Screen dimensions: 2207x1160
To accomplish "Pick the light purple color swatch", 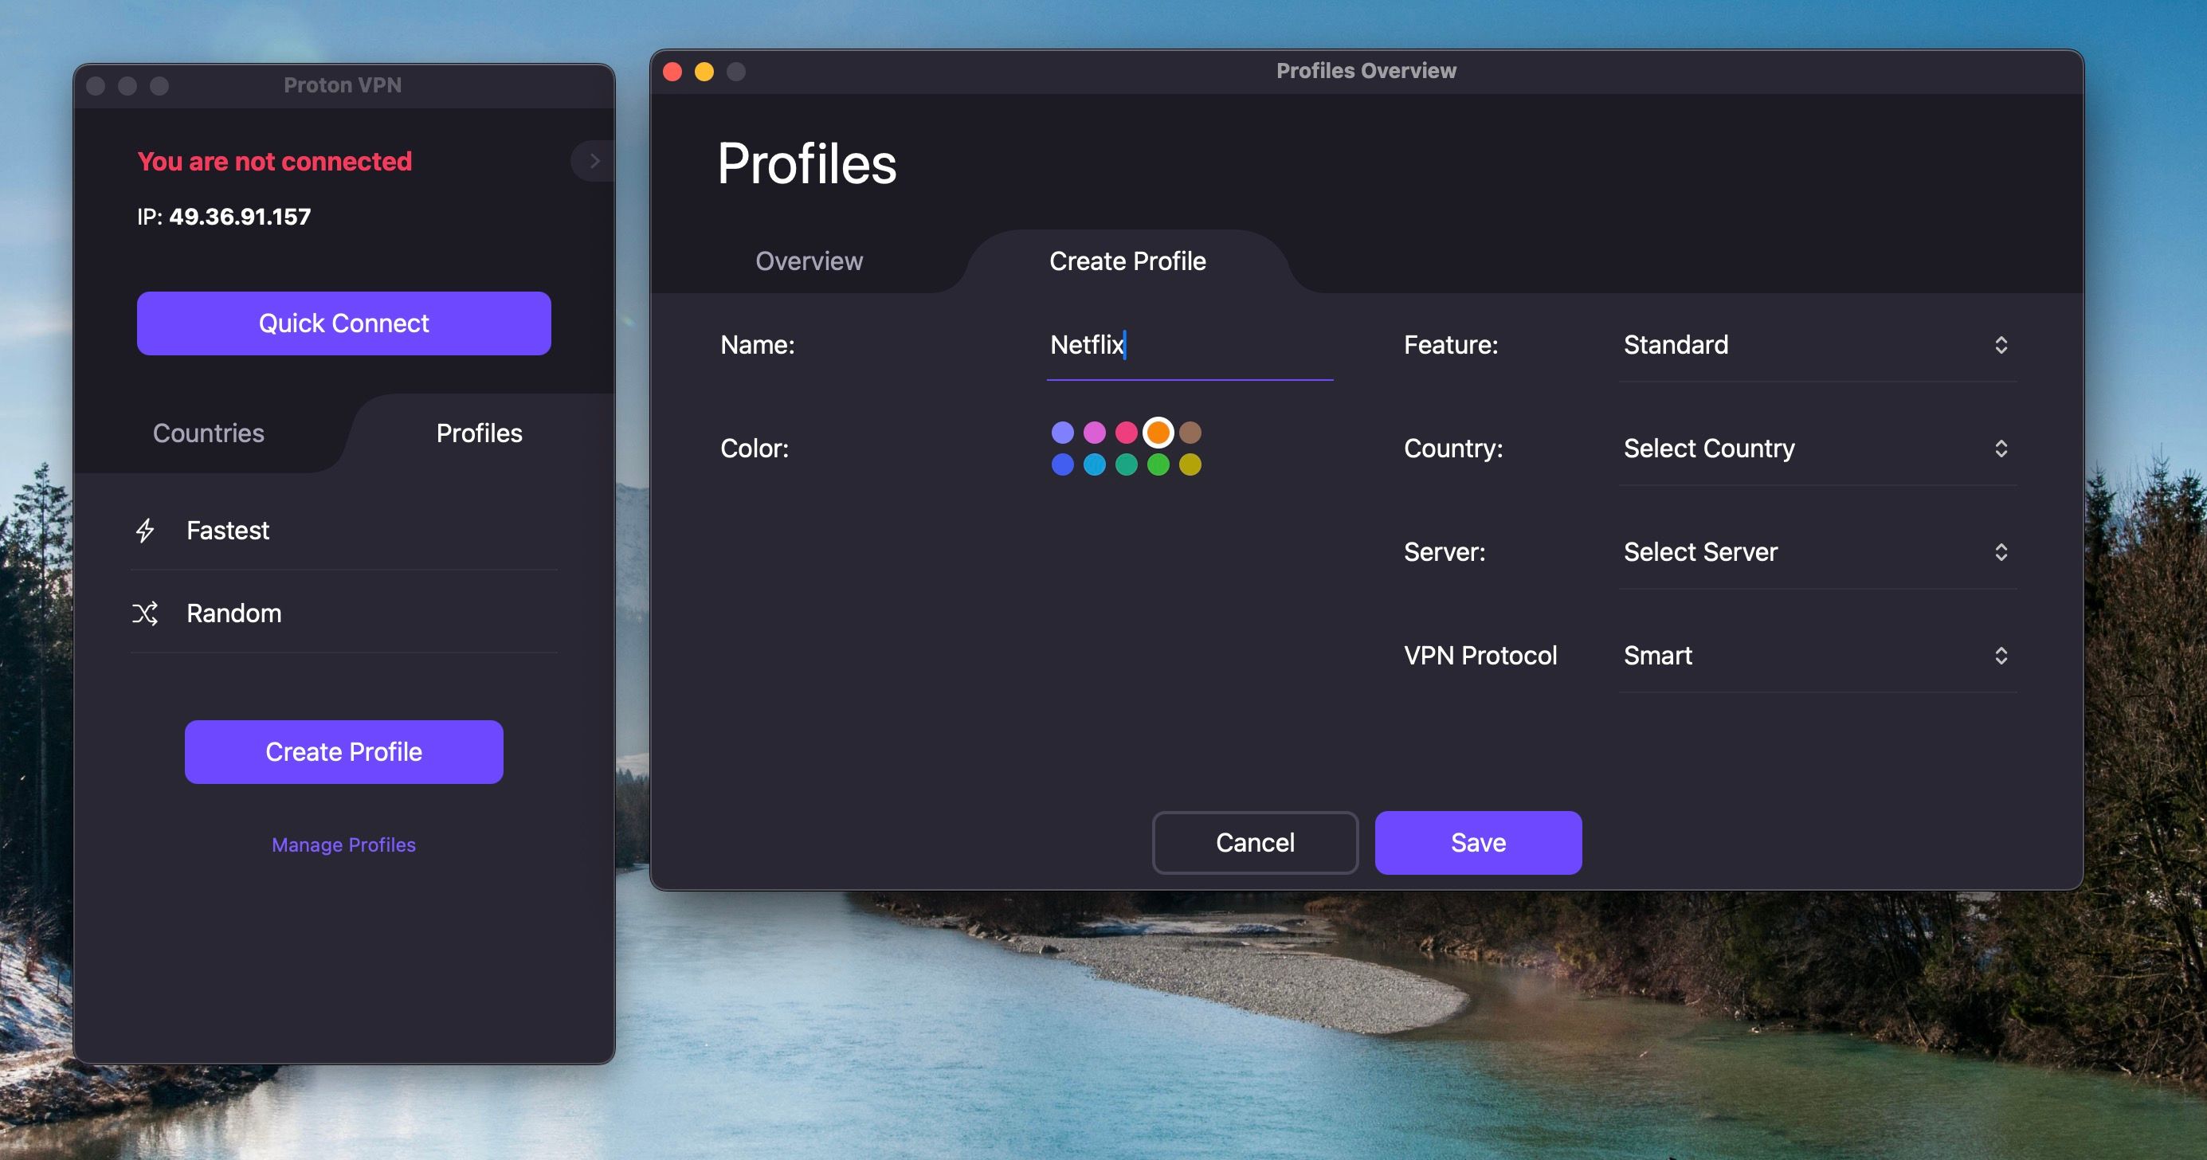I will pyautogui.click(x=1062, y=433).
